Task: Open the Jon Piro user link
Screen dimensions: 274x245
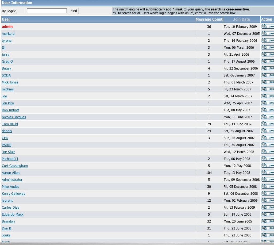Action: point(8,103)
